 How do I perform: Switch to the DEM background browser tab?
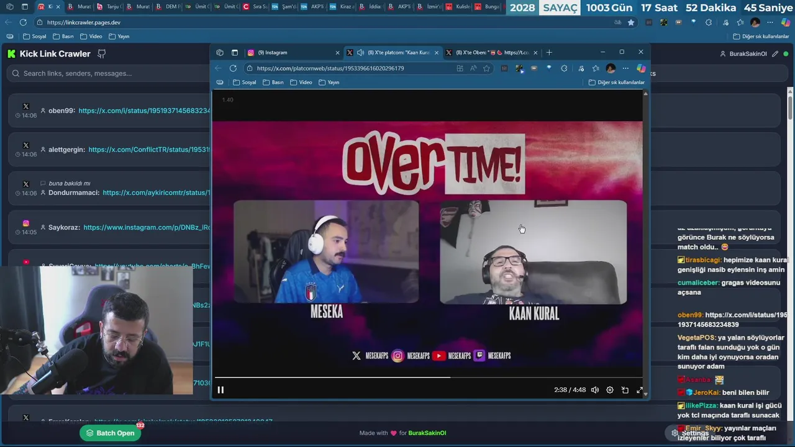168,7
